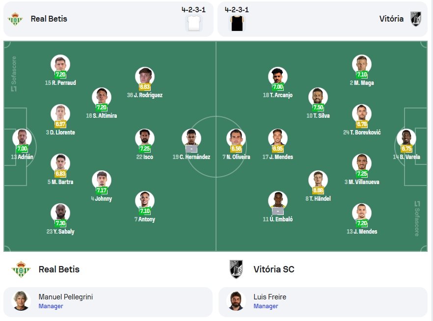Click the Sofascore logo on left pitch edge

click(14, 74)
